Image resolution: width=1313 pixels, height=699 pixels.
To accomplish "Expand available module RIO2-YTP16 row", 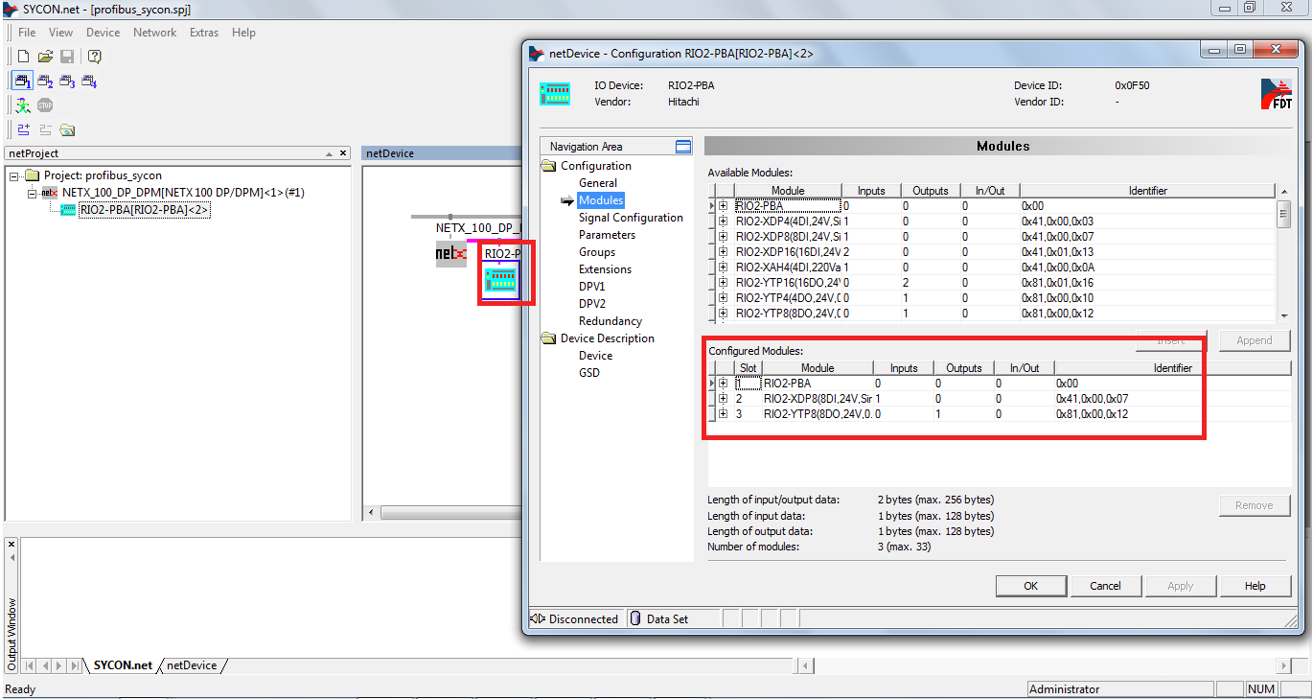I will click(723, 283).
